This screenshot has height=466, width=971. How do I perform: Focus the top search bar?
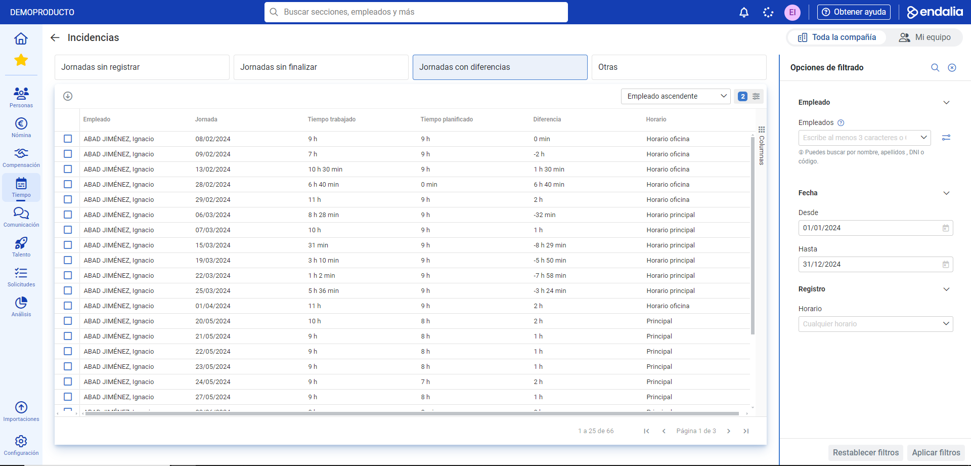[416, 12]
